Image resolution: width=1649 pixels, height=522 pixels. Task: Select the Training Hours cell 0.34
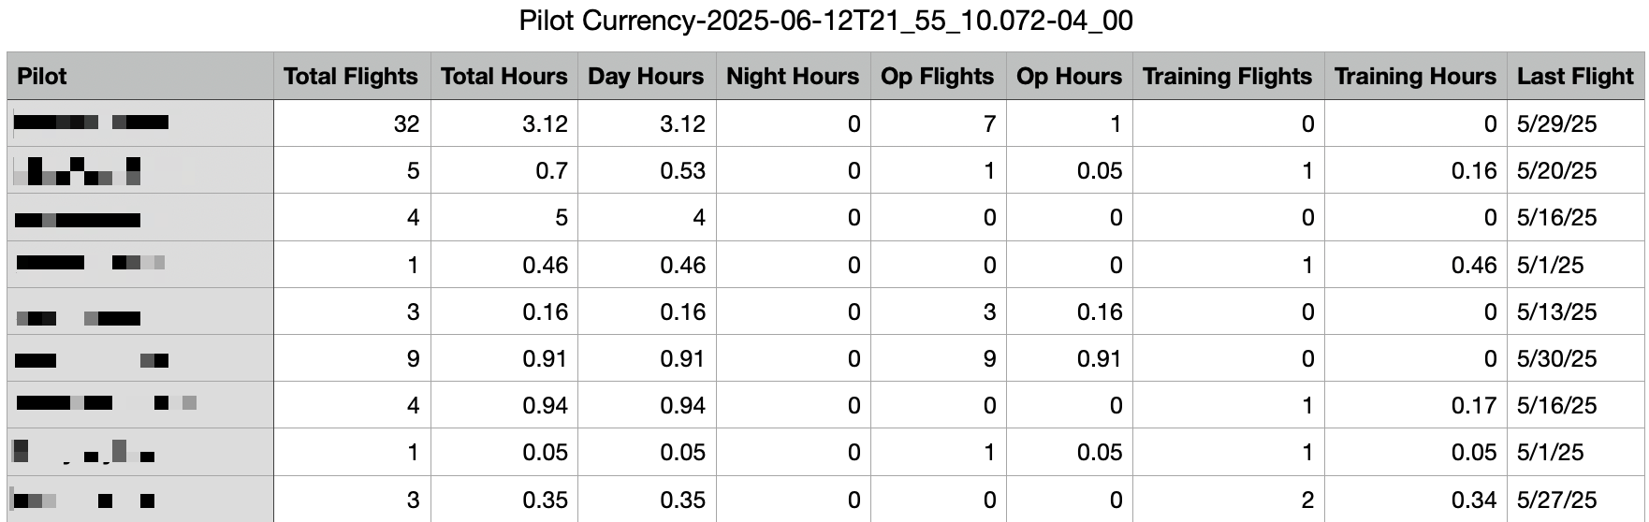(1416, 500)
